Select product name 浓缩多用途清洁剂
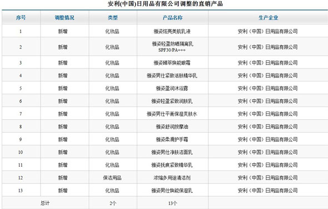 click(x=172, y=178)
